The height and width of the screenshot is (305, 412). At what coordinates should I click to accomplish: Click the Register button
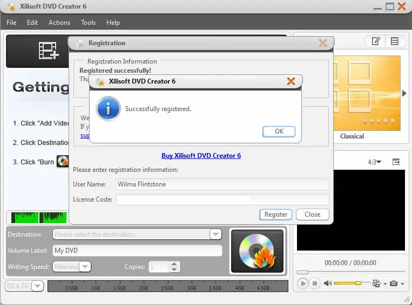[275, 214]
